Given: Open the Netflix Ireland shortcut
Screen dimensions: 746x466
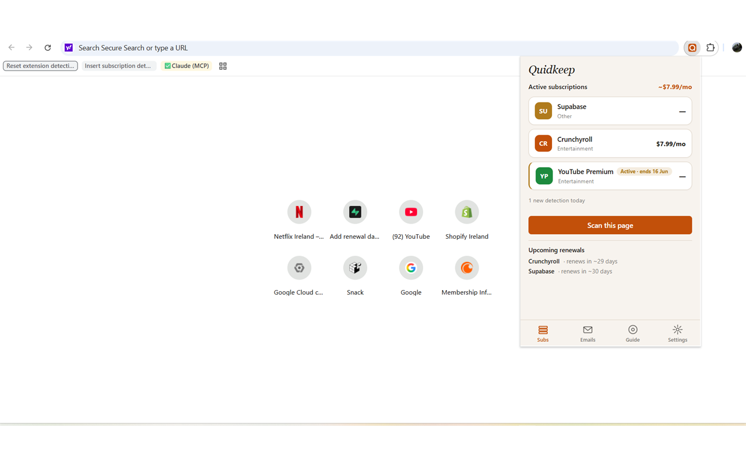Looking at the screenshot, I should pyautogui.click(x=299, y=220).
